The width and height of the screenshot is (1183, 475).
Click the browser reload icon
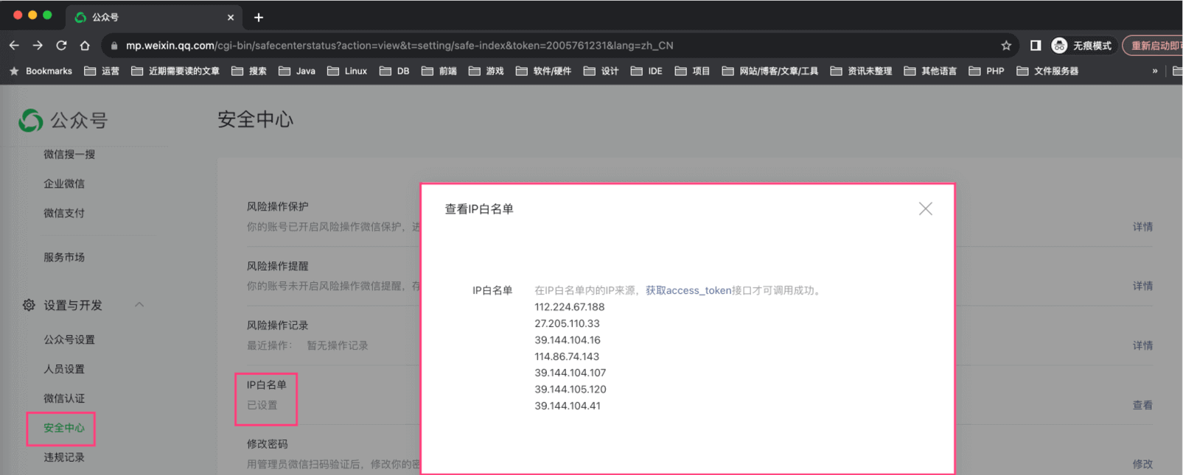click(61, 46)
